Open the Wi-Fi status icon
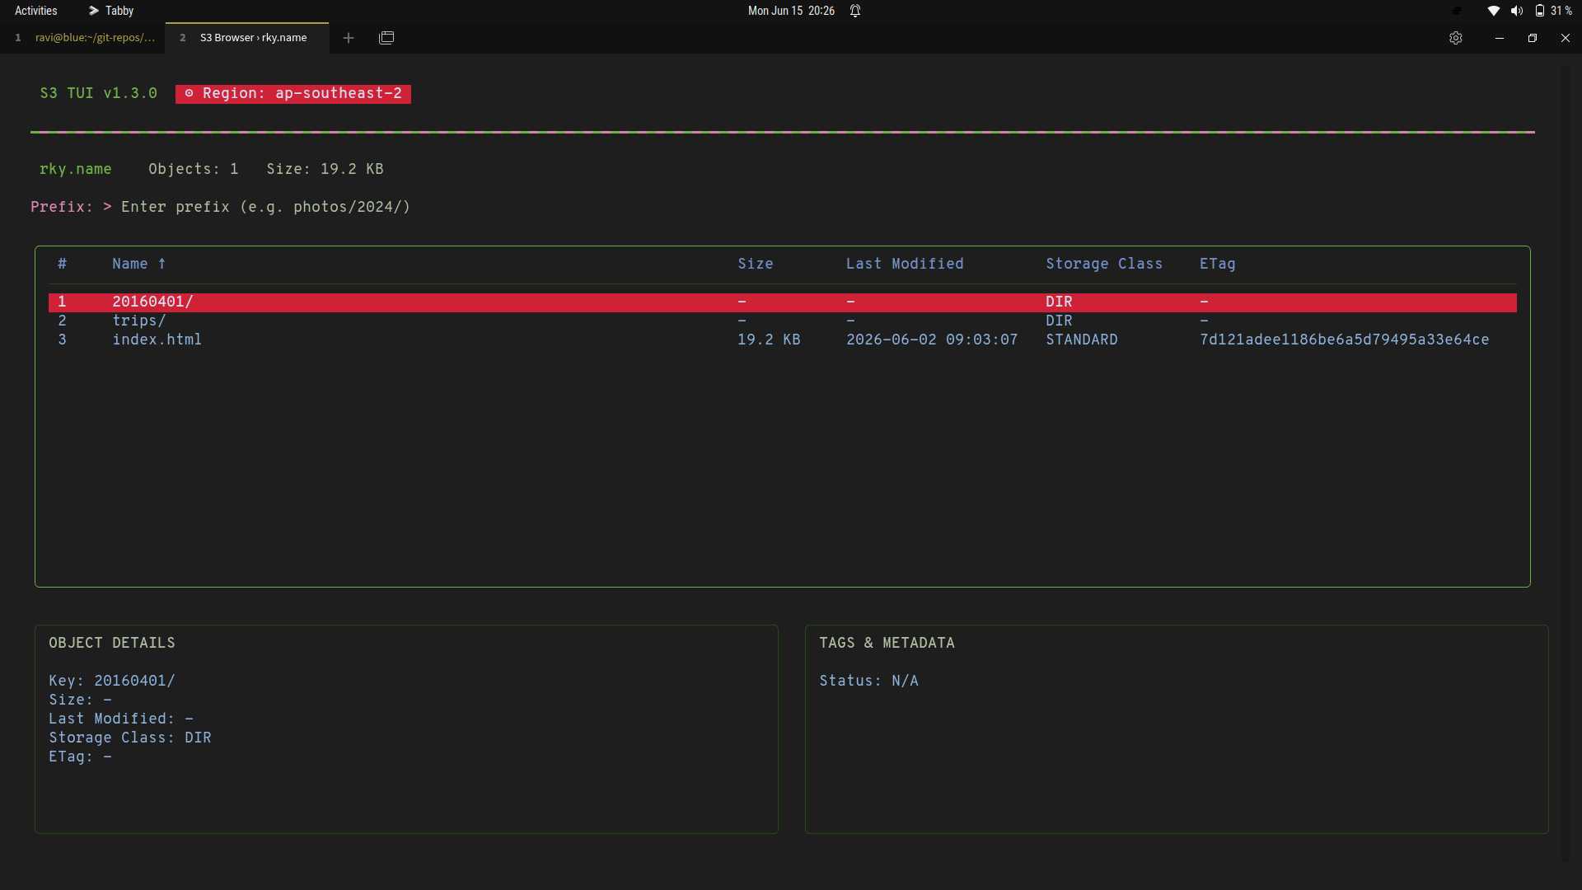The image size is (1582, 890). point(1493,11)
